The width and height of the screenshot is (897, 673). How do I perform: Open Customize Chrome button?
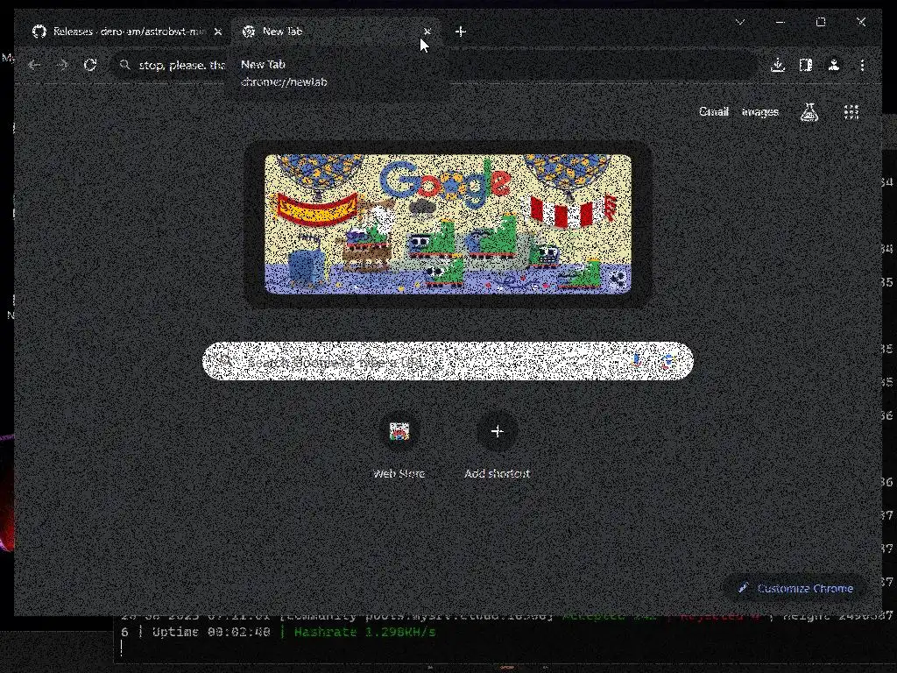pos(795,588)
